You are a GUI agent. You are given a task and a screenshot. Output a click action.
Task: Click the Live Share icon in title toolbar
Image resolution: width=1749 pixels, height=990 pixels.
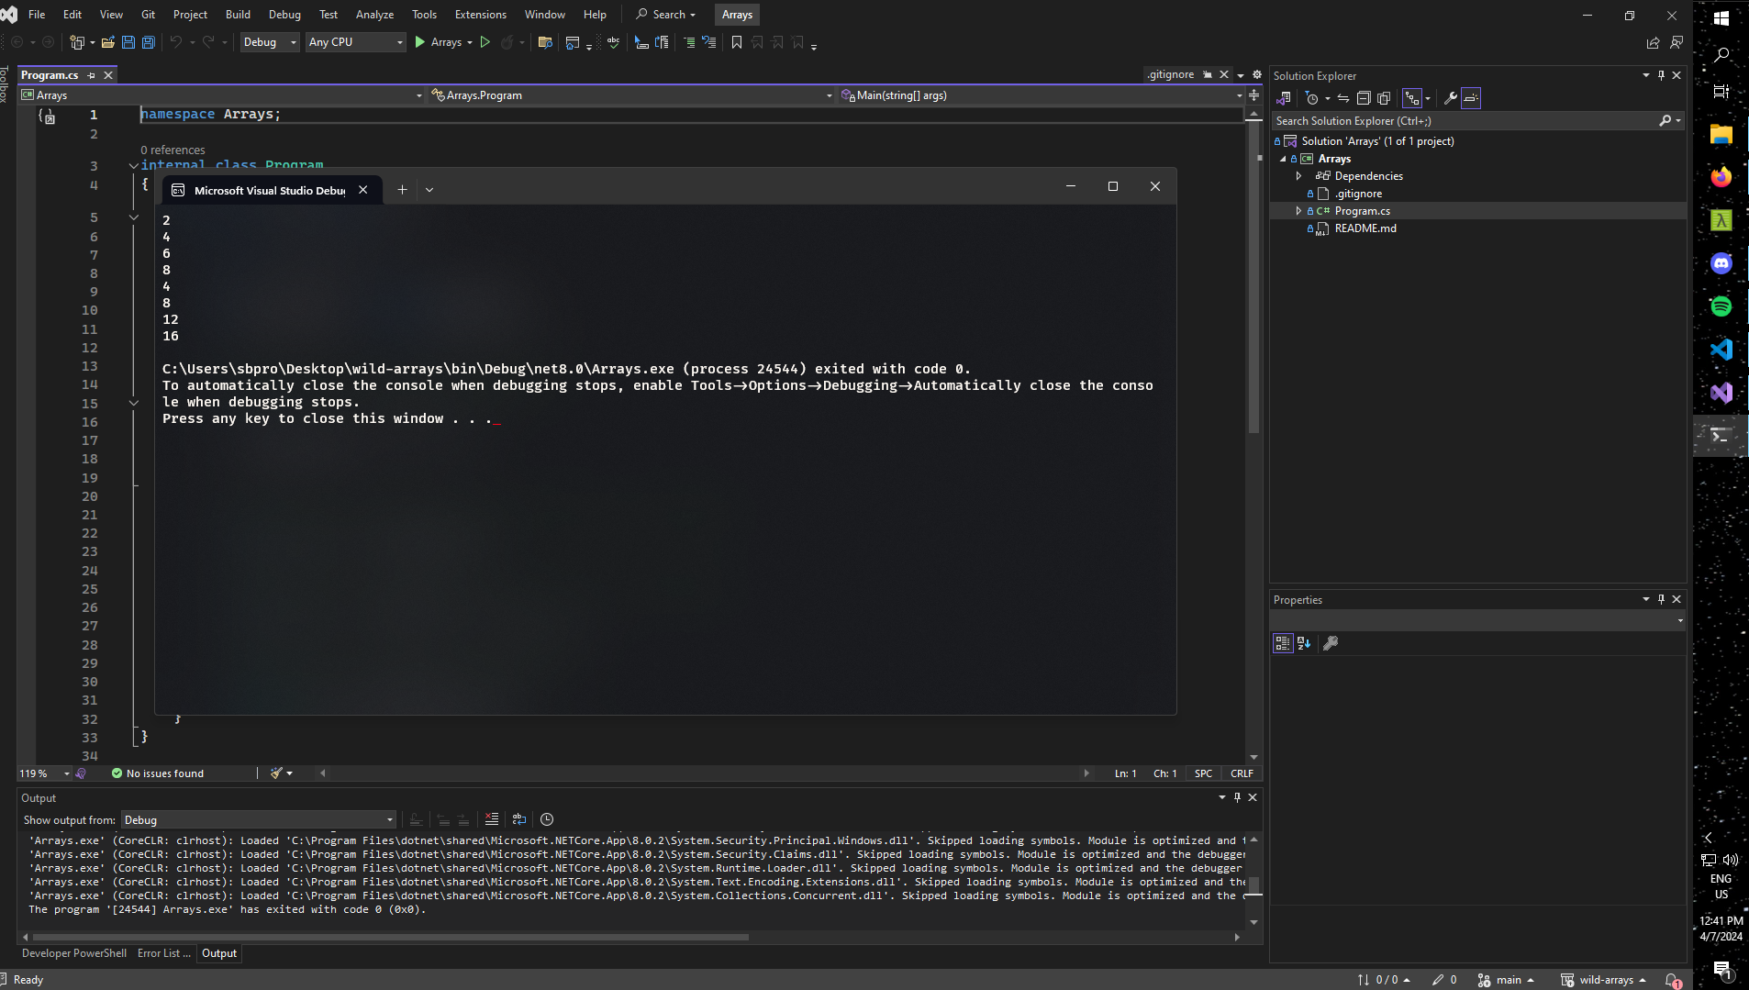pos(1653,42)
